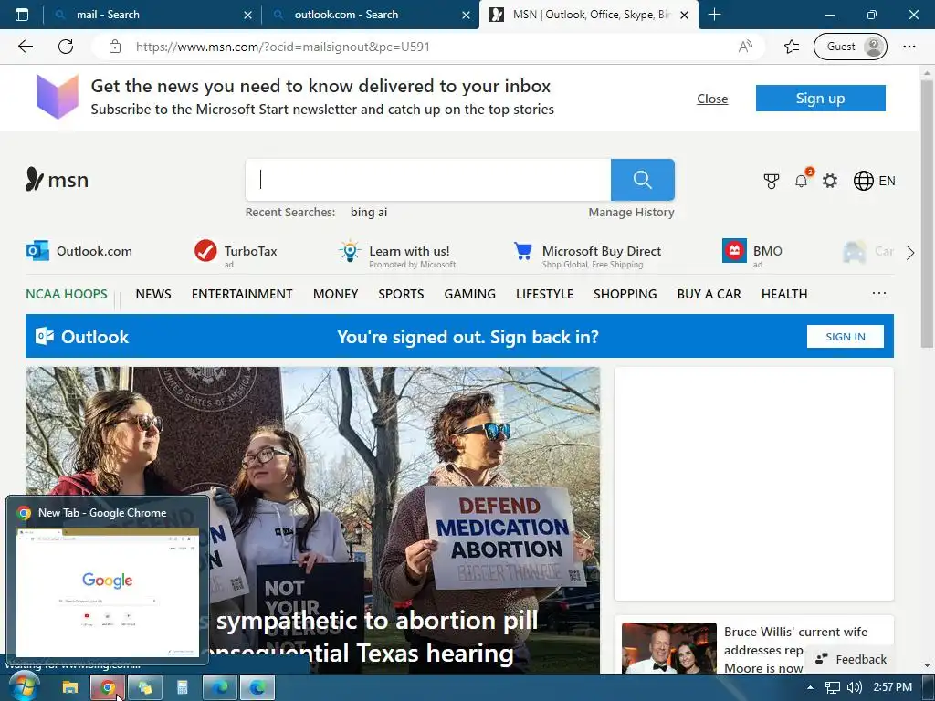
Task: Open BMO ad shortcut
Action: coord(752,254)
